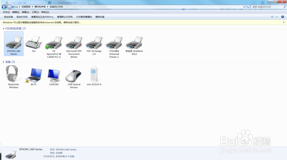Open the address bar history dropdown
This screenshot has width=287, height=160.
(x=244, y=7)
